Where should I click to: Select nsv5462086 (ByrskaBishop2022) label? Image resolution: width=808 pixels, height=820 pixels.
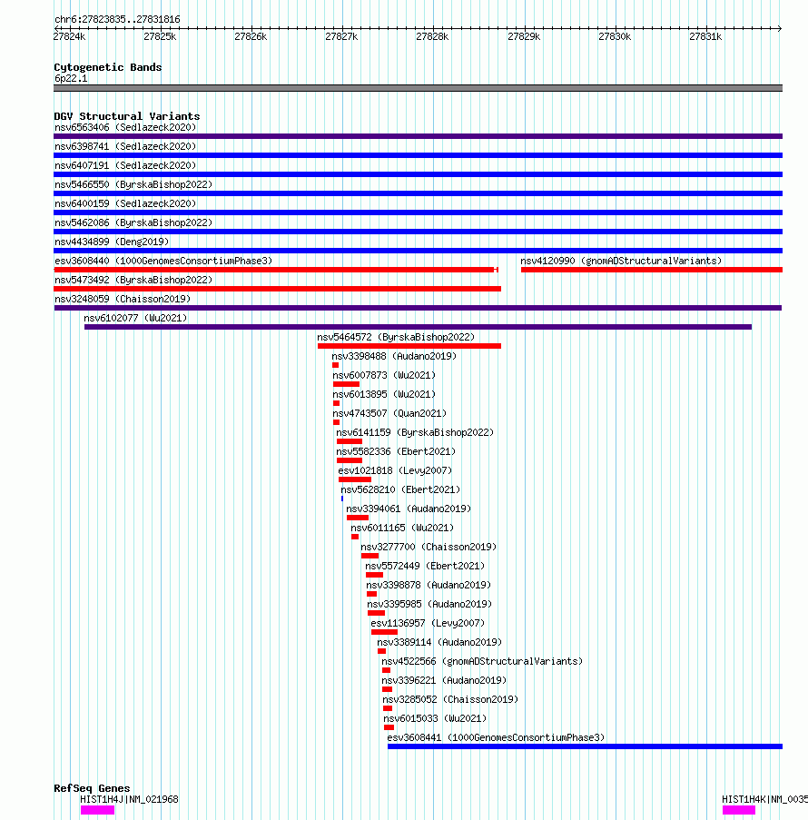tap(133, 222)
